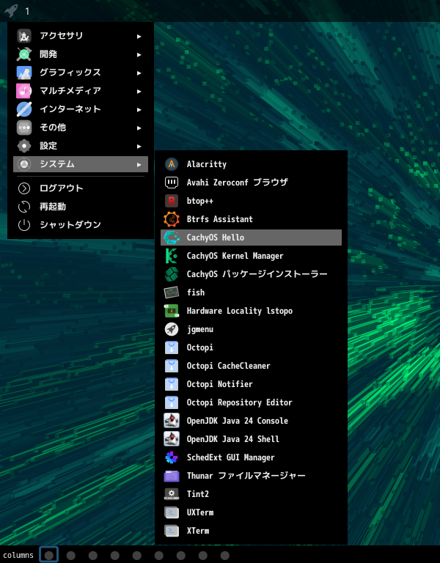Screen dimensions: 440x563
Task: Click the 'Octopi Repository Editor' text
Action: click(x=240, y=402)
